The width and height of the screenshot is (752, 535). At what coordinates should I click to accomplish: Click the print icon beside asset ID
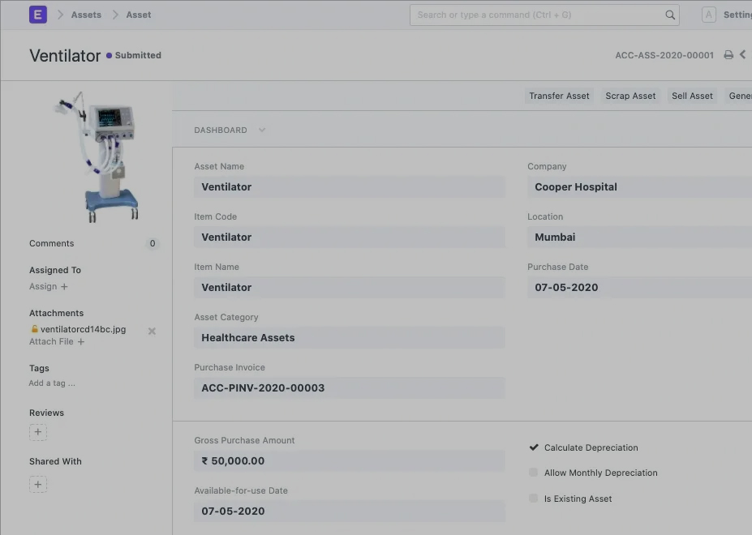click(728, 55)
